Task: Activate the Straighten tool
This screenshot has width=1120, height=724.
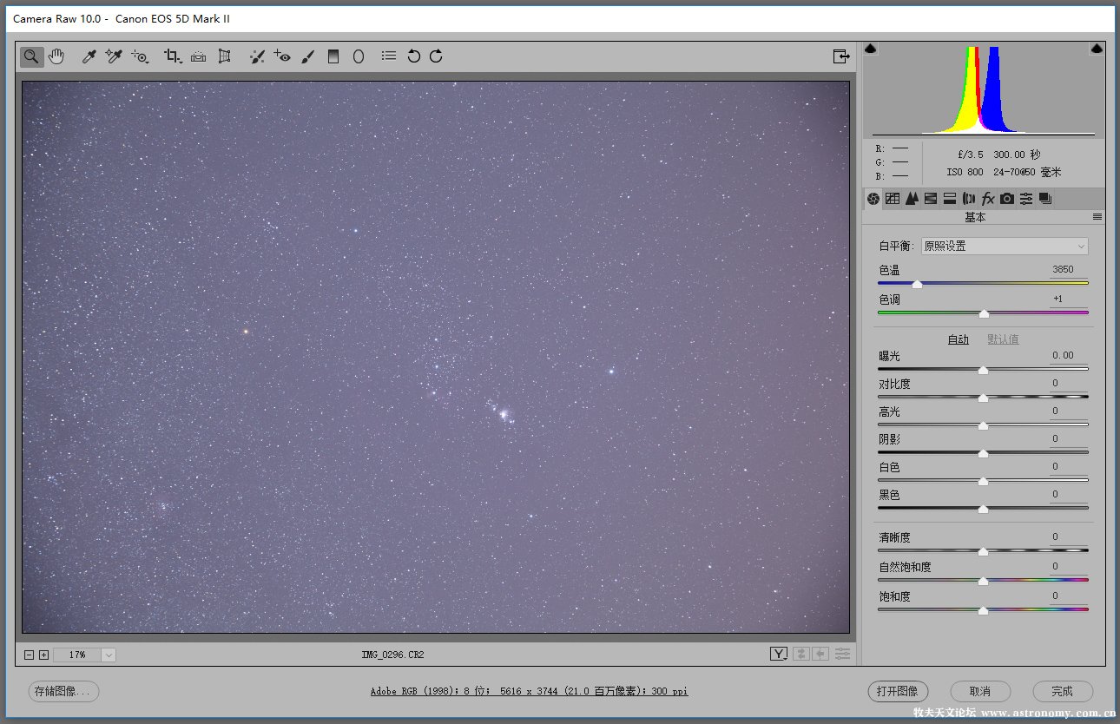Action: tap(199, 56)
